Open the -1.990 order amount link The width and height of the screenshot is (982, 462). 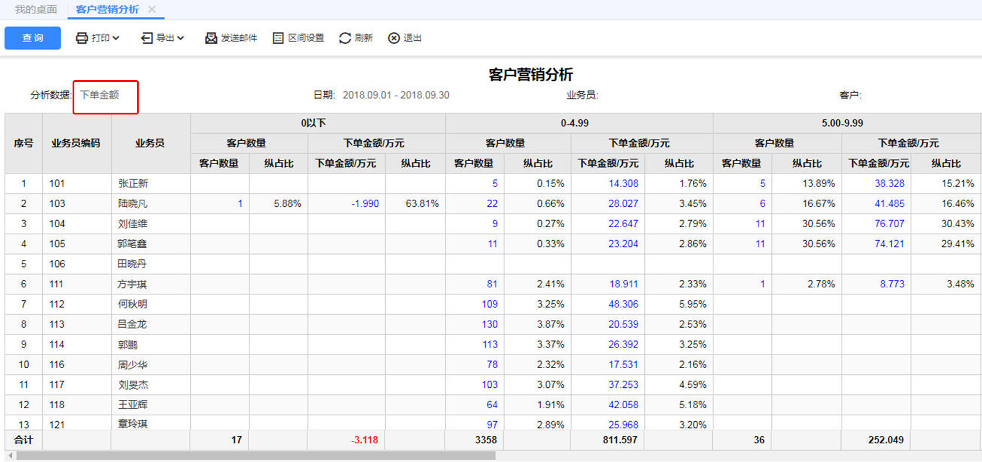365,204
